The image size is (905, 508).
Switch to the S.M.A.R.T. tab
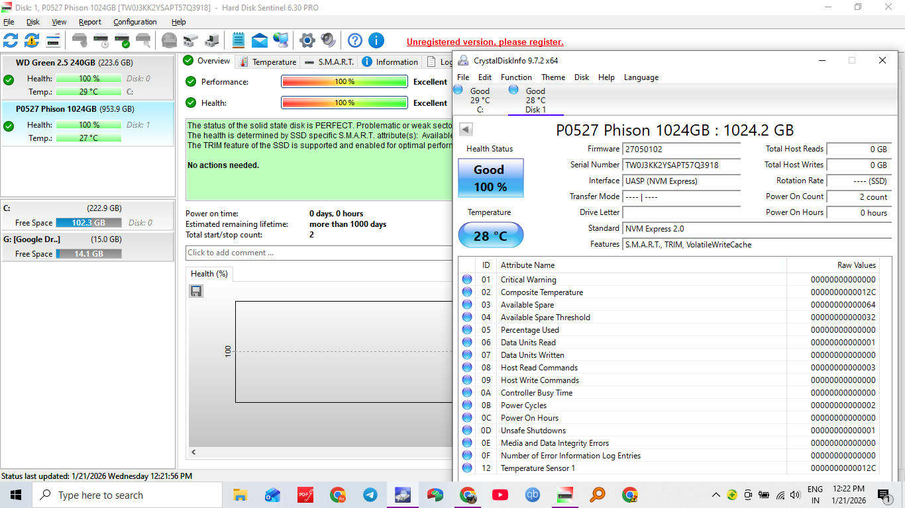[329, 62]
